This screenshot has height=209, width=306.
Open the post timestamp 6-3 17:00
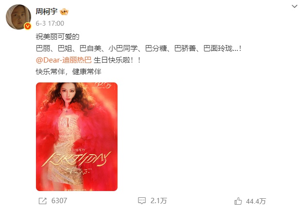(50, 23)
